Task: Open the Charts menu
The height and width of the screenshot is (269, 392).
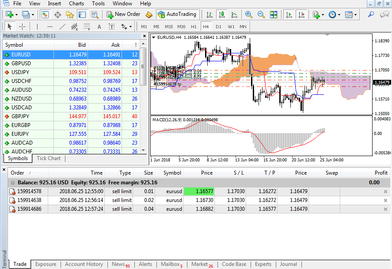Action: pyautogui.click(x=76, y=4)
